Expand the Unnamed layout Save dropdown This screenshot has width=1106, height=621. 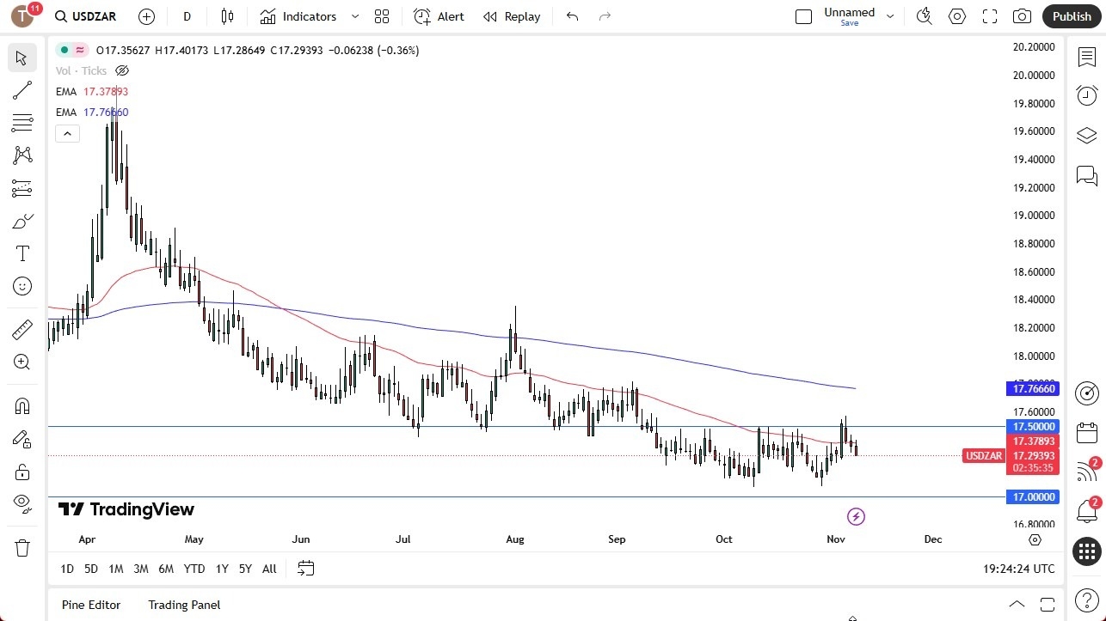point(890,15)
